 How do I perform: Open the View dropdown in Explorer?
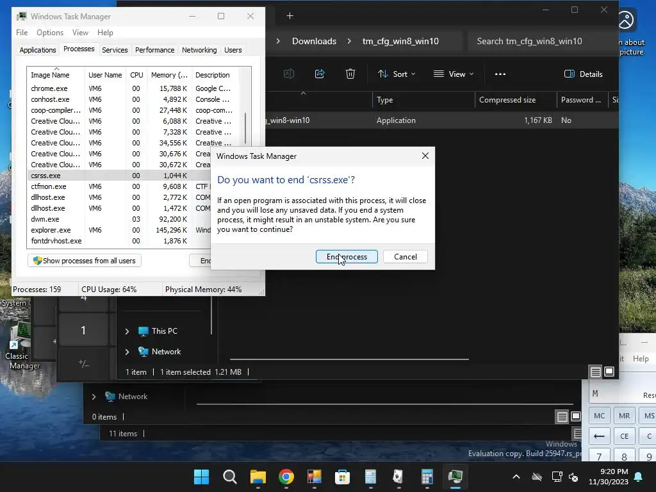pyautogui.click(x=454, y=74)
